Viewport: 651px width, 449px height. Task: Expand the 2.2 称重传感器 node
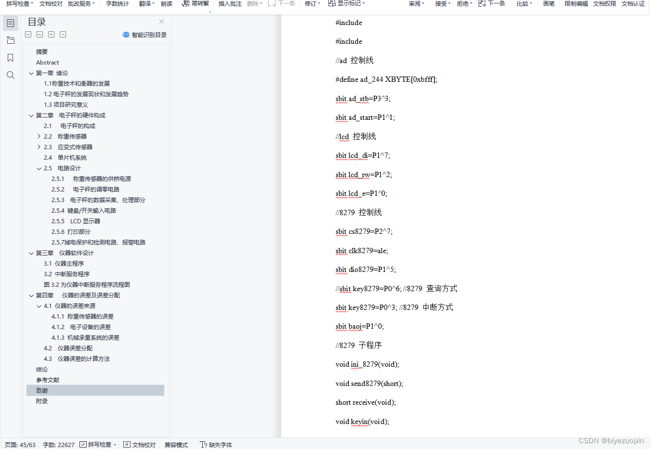click(x=39, y=137)
